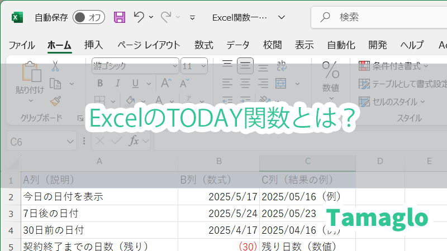Toggle the 自動保存 AutoSave switch
The width and height of the screenshot is (447, 251).
pos(88,17)
